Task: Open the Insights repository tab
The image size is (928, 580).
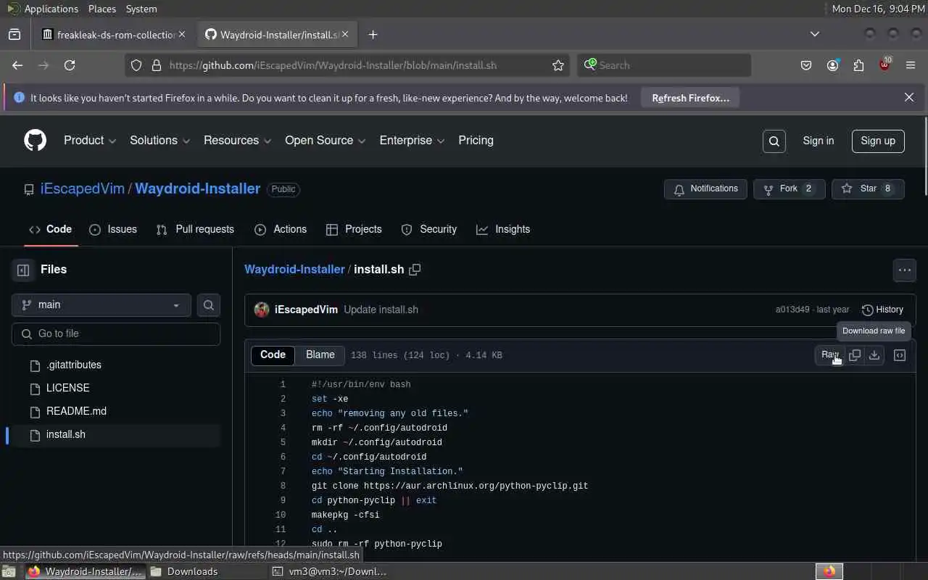Action: click(503, 230)
